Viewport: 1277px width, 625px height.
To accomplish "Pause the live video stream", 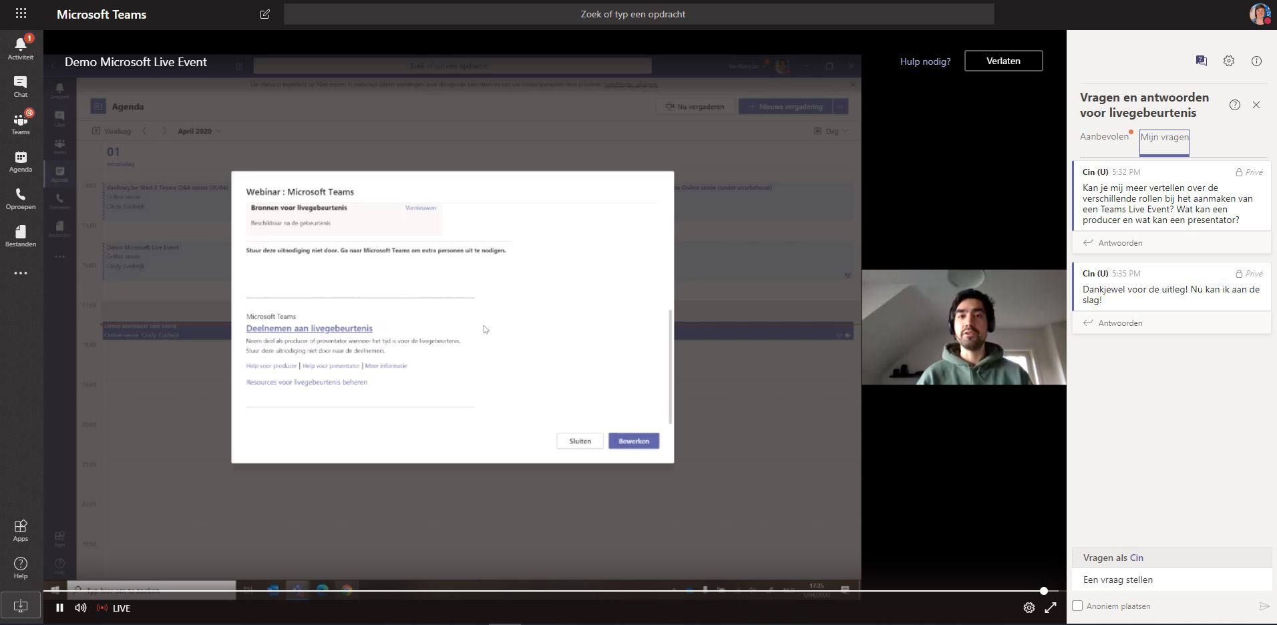I will coord(59,608).
